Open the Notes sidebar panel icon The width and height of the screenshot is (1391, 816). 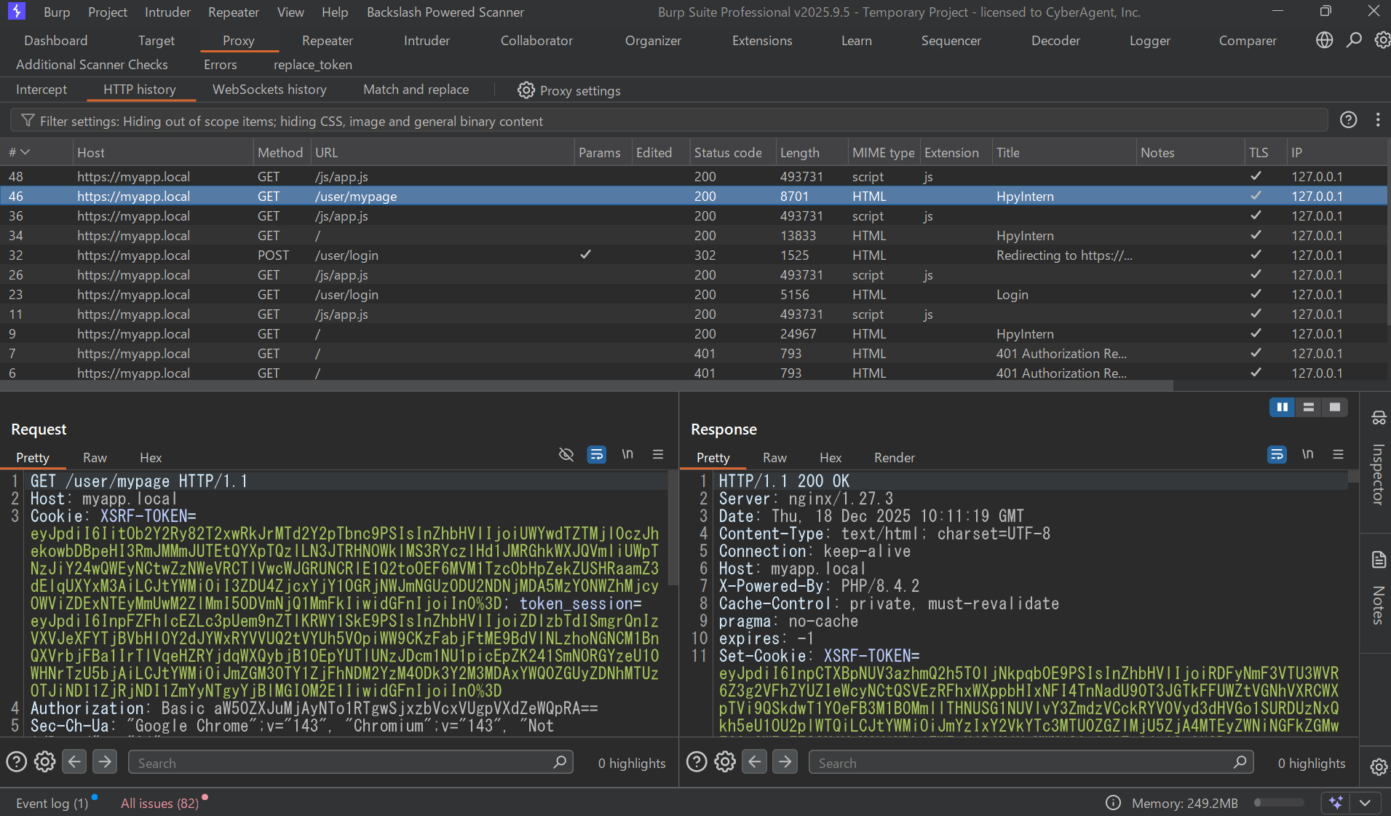click(x=1379, y=560)
